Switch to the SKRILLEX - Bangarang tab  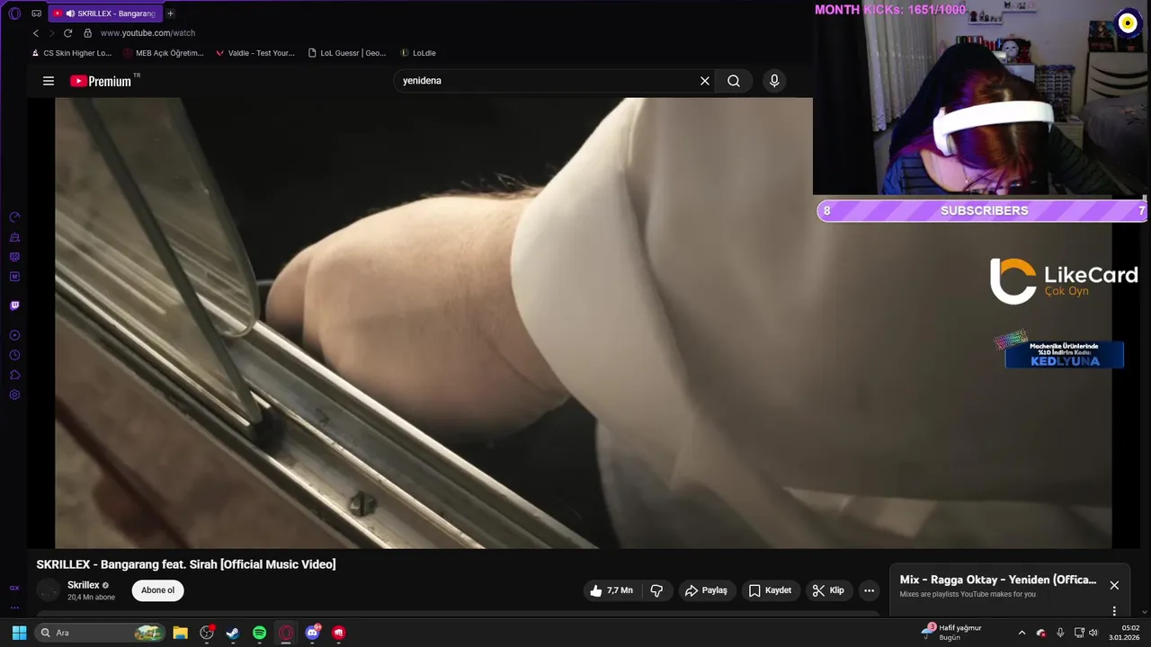pyautogui.click(x=106, y=13)
